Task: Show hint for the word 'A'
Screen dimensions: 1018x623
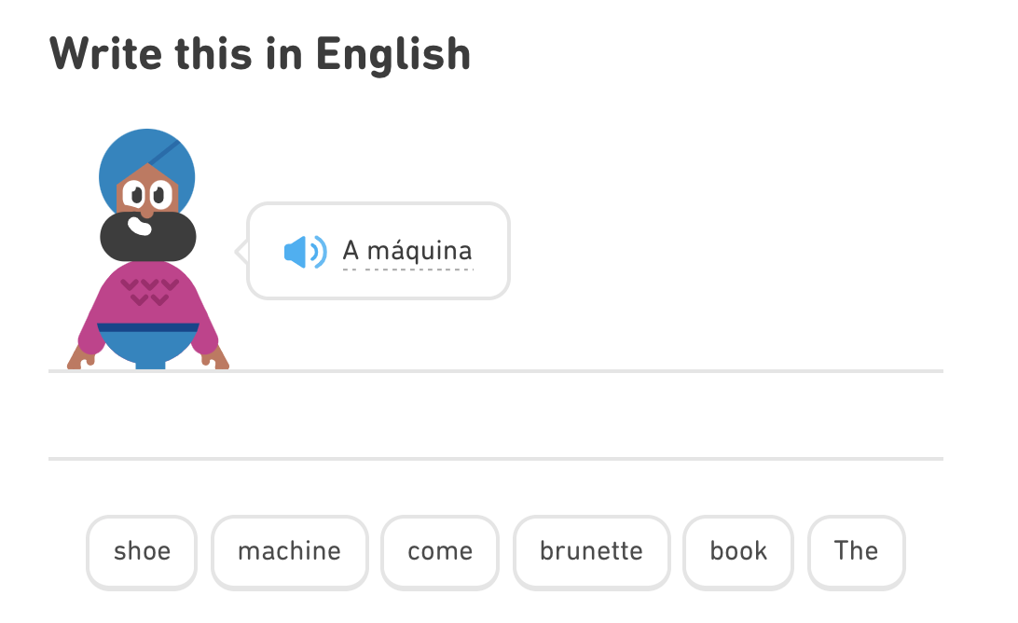Action: coord(351,250)
